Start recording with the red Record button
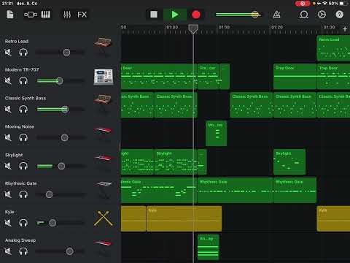350x263 pixels. (x=196, y=15)
